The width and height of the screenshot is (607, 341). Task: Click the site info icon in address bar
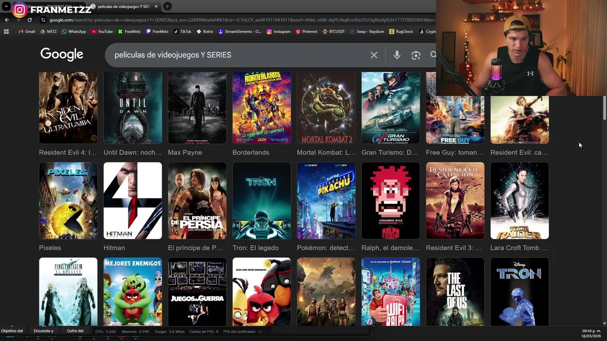coord(43,20)
